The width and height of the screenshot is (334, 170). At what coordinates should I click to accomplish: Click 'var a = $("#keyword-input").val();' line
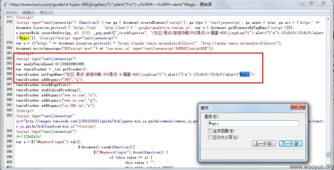(x=49, y=142)
